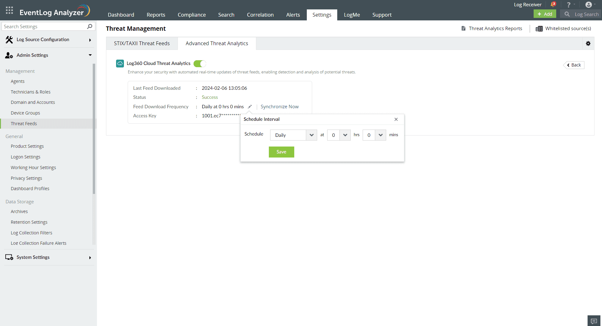Click the Admin Settings user icon
The height and width of the screenshot is (326, 602).
click(9, 55)
